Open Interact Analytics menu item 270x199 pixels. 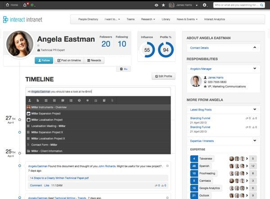(214, 19)
